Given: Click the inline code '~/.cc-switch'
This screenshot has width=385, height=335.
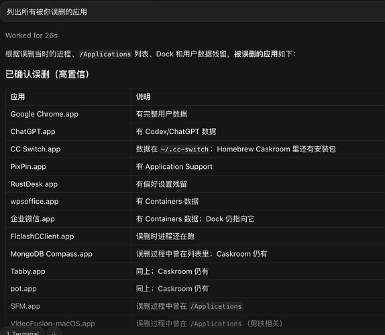Looking at the screenshot, I should click(184, 149).
